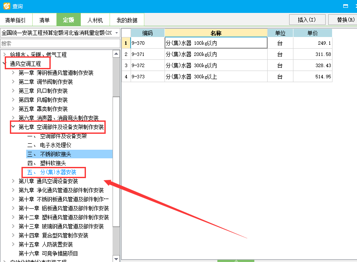Expand 第二章 调节阀制作安装
The width and height of the screenshot is (357, 262).
coord(13,82)
